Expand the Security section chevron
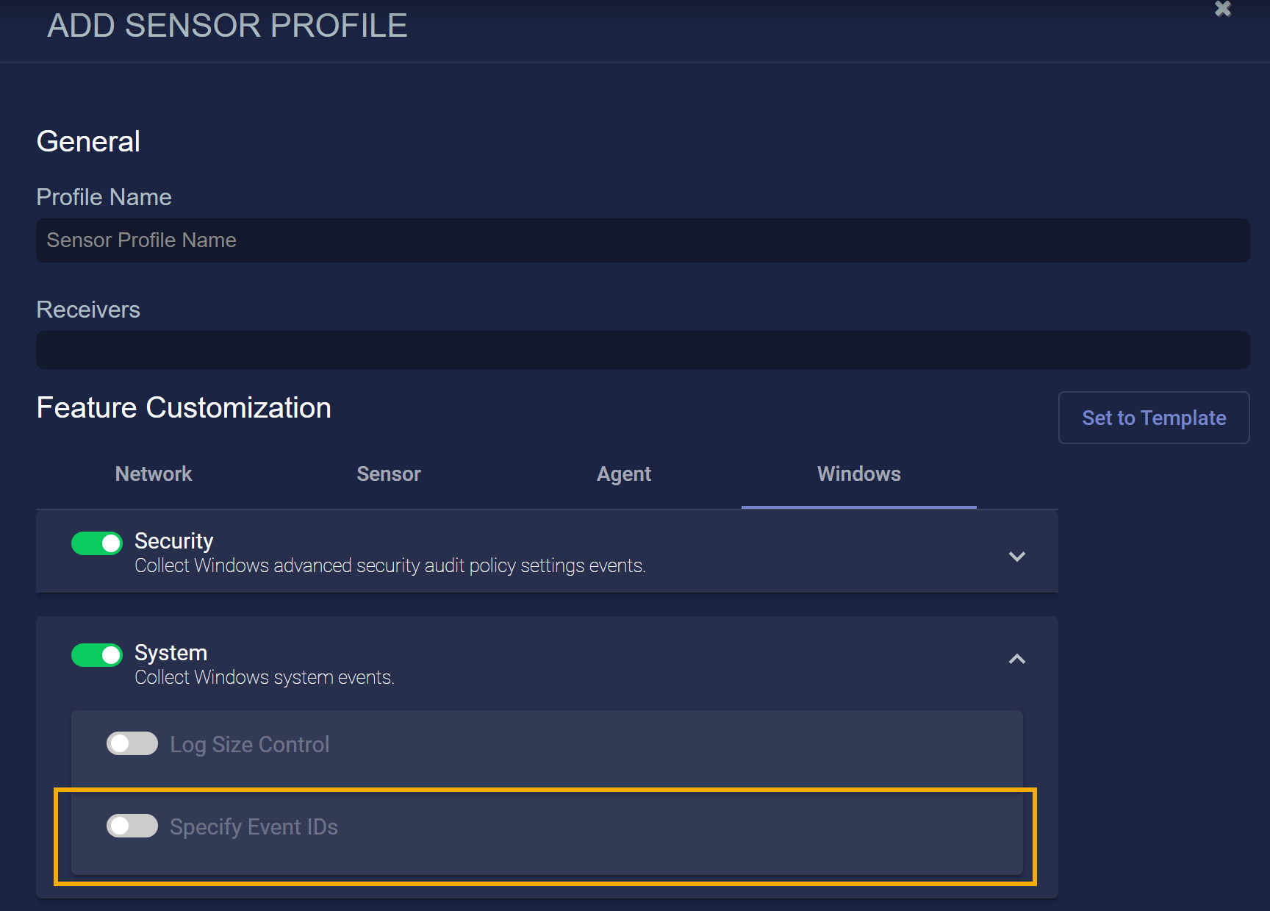 pyautogui.click(x=1016, y=557)
